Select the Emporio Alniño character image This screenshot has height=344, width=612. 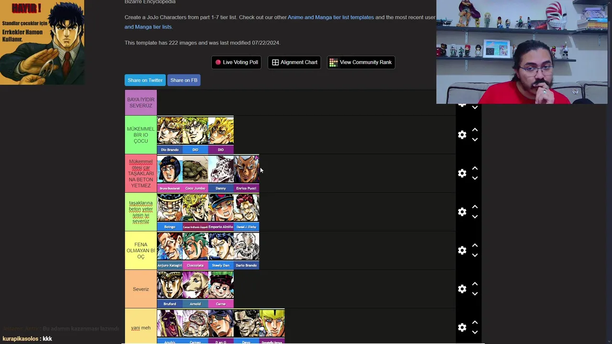(221, 212)
